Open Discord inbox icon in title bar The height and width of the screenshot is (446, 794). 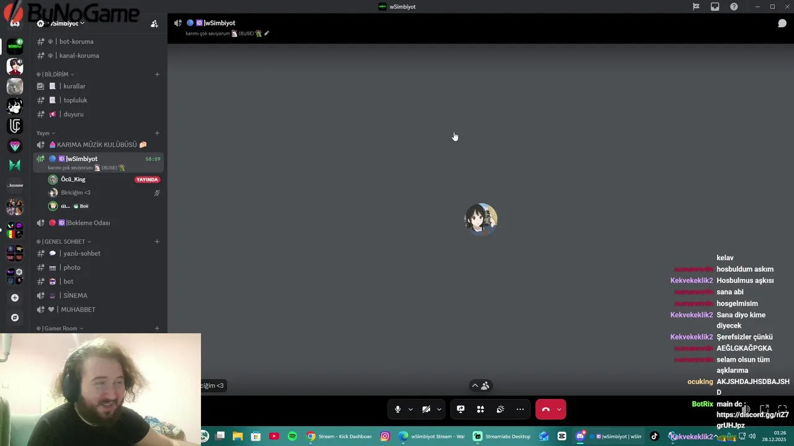coord(715,7)
